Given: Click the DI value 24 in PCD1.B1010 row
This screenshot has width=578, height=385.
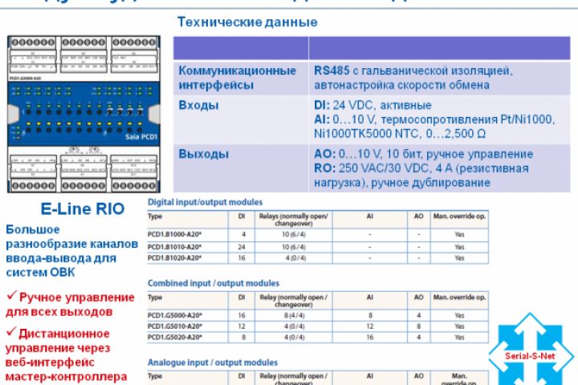Looking at the screenshot, I should coord(242,247).
